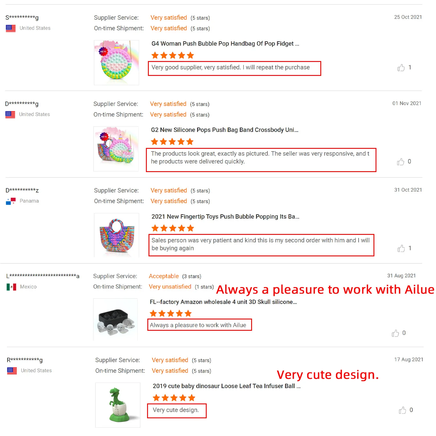Open the "FL--factory Amazon wholesale" skull product link
This screenshot has height=436, width=436.
pyautogui.click(x=223, y=302)
